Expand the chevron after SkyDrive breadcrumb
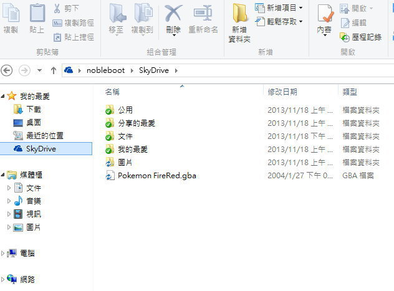The height and width of the screenshot is (291, 394). 176,70
